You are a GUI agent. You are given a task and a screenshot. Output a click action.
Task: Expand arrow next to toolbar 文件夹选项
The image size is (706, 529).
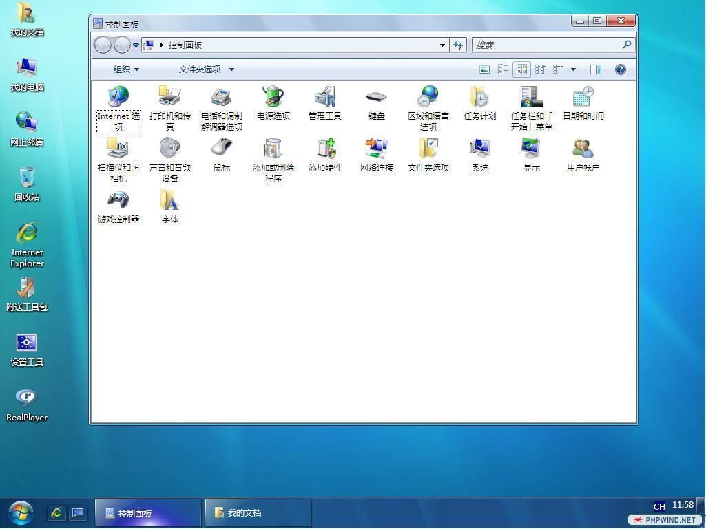tap(232, 69)
